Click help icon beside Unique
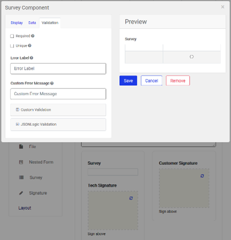 29,46
